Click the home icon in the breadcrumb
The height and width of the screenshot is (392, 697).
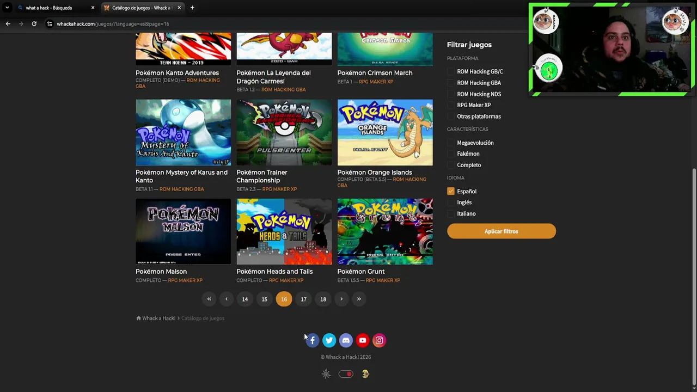pyautogui.click(x=138, y=318)
